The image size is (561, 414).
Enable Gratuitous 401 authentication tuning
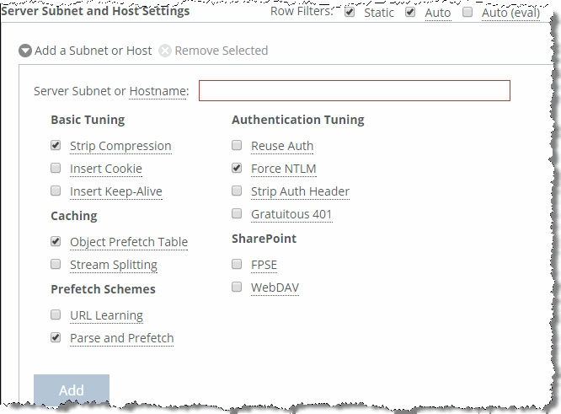coord(237,213)
